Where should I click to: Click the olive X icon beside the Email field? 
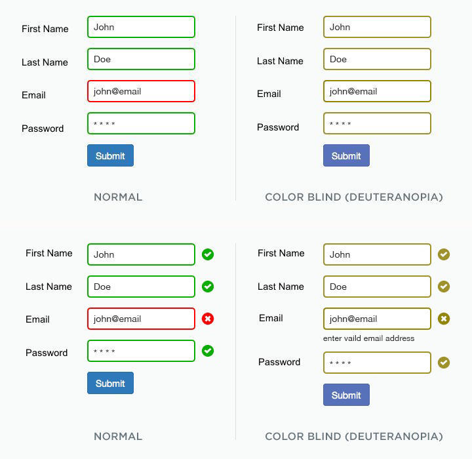click(444, 319)
